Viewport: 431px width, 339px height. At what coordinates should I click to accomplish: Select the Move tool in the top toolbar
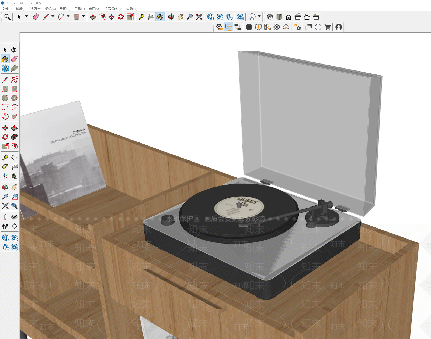click(112, 17)
